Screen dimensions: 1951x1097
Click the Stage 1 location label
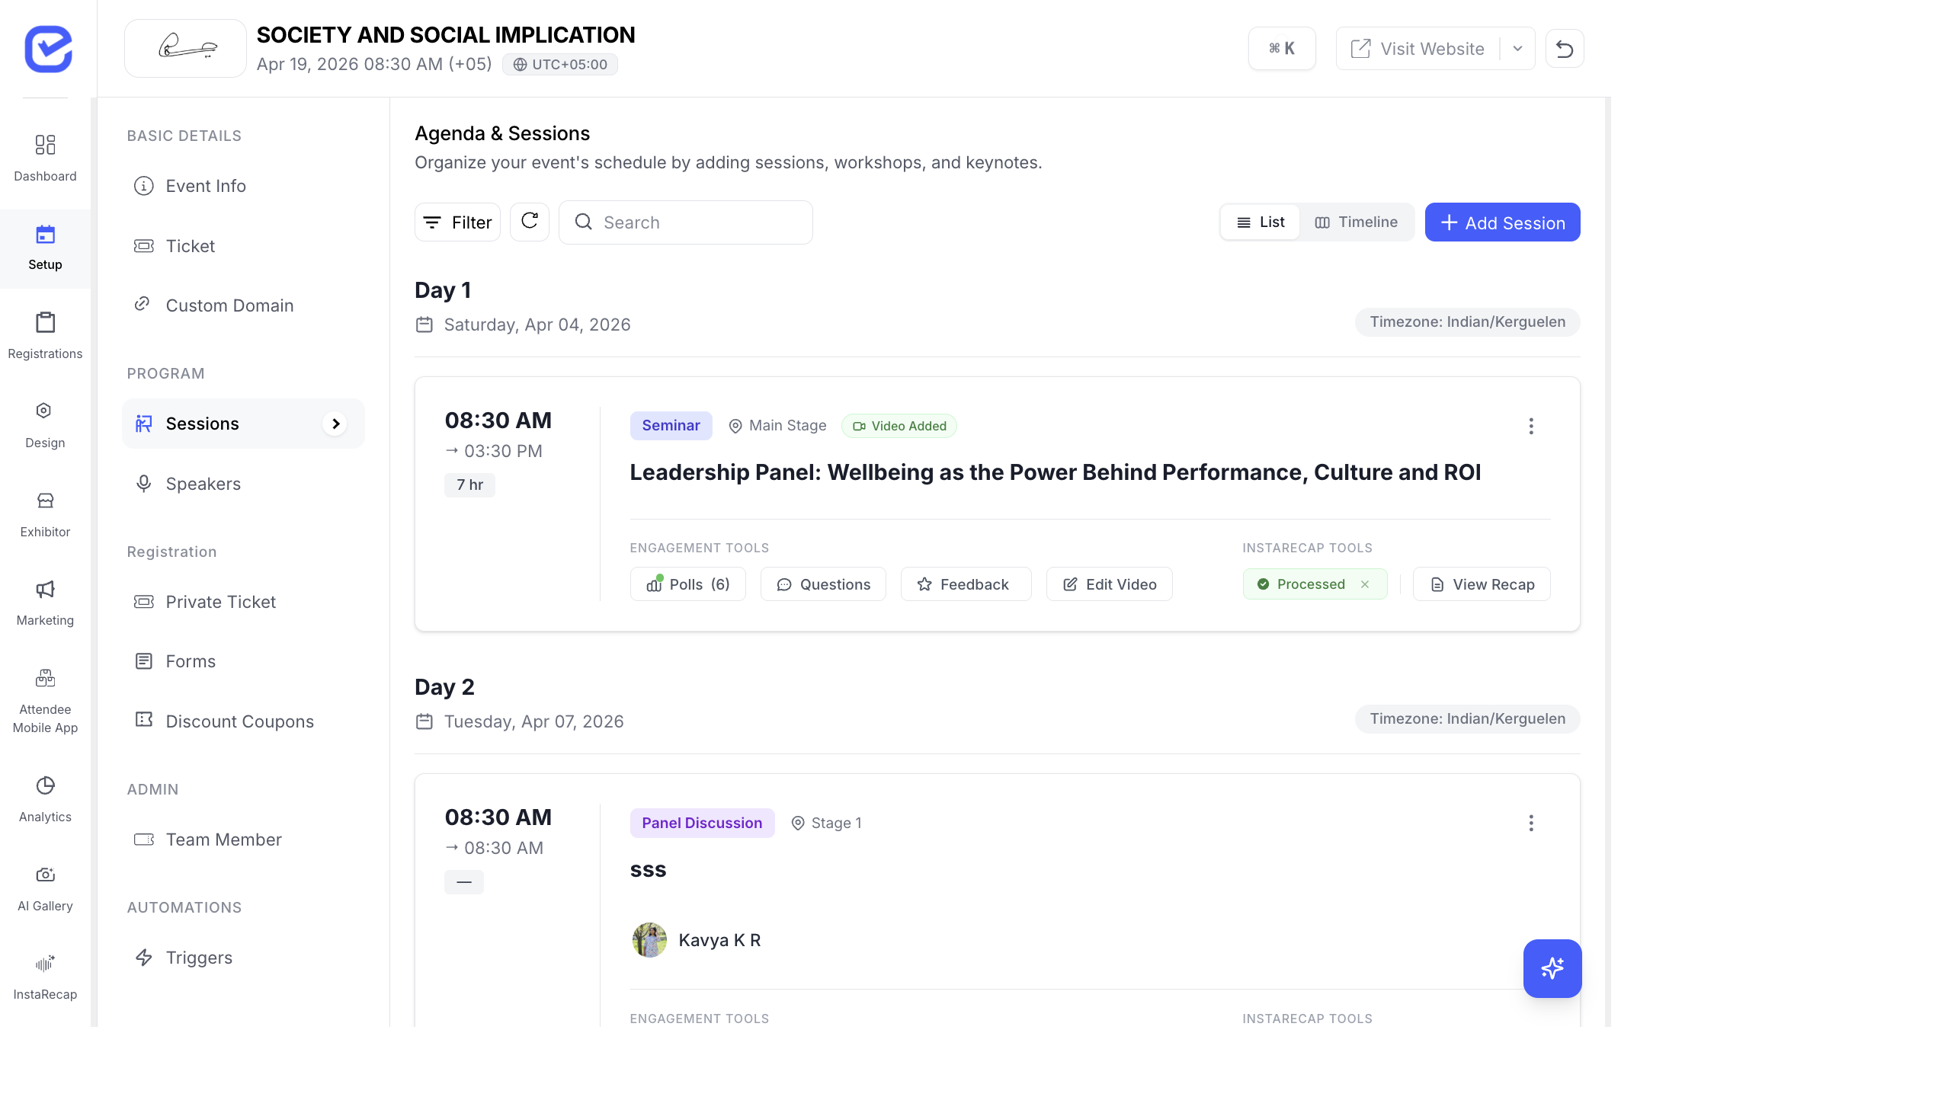(x=827, y=823)
